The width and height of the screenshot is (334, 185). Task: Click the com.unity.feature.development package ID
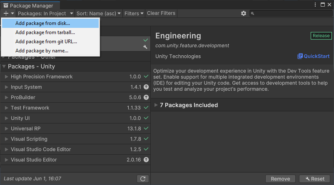point(192,45)
